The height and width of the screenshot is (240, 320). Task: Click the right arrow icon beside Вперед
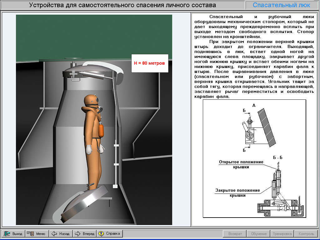[x=78, y=234]
